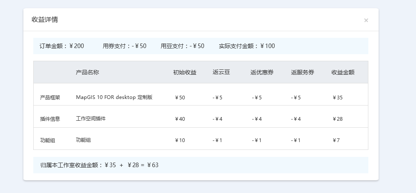Image resolution: width=416 pixels, height=193 pixels.
Task: Select the ¥7 income amount cell
Action: (x=336, y=140)
